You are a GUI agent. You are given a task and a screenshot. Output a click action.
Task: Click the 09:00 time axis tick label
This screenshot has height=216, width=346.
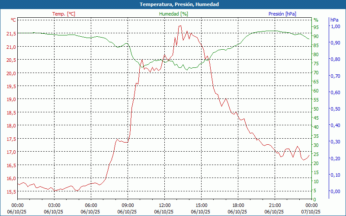[128, 205]
